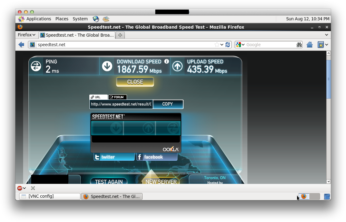Switch to the FORUM share tab

118,97
